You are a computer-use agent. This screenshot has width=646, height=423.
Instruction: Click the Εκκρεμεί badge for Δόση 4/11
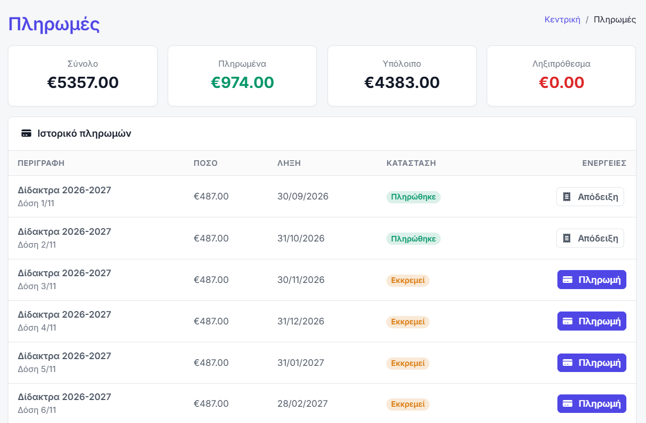coord(408,322)
